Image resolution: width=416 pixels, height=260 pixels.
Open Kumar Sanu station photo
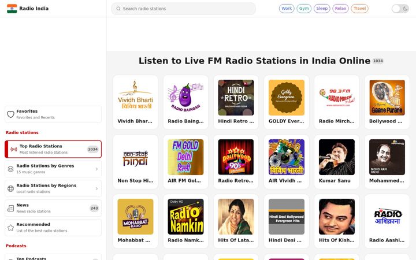click(x=337, y=157)
